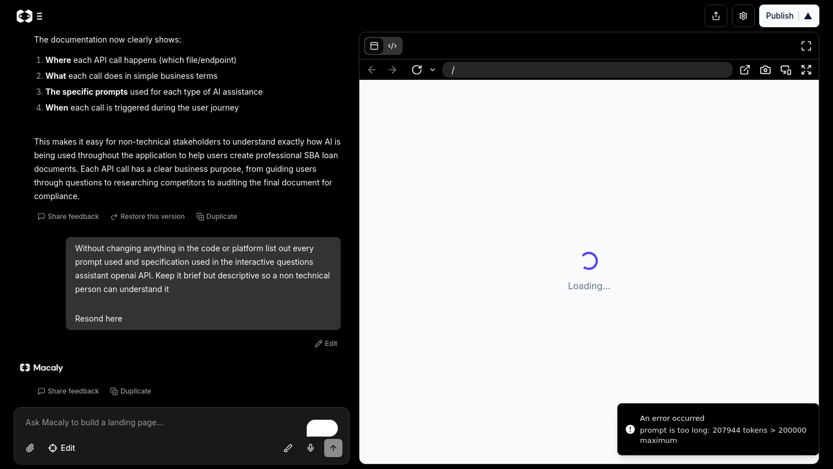Open the settings gear icon
Image resolution: width=833 pixels, height=469 pixels.
[x=743, y=16]
